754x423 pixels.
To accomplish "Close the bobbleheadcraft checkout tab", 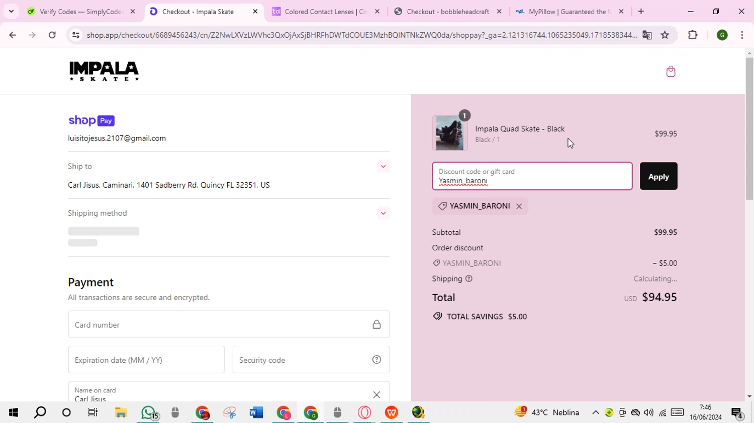I will click(499, 12).
